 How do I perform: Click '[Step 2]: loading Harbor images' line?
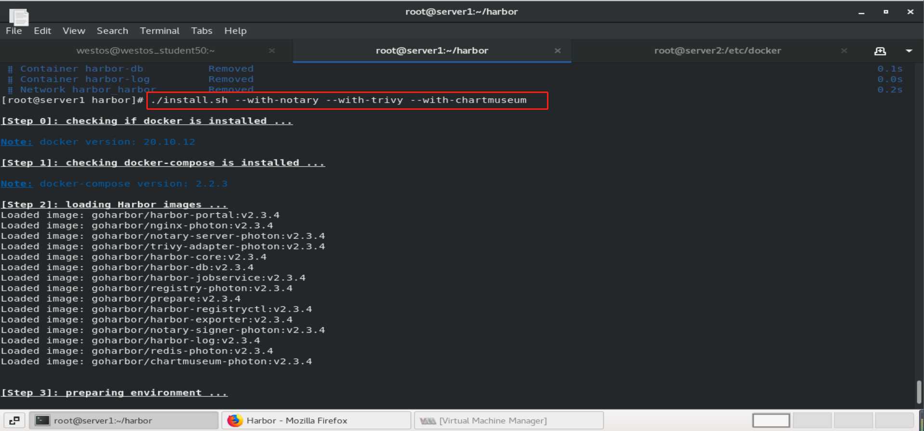[x=114, y=205]
